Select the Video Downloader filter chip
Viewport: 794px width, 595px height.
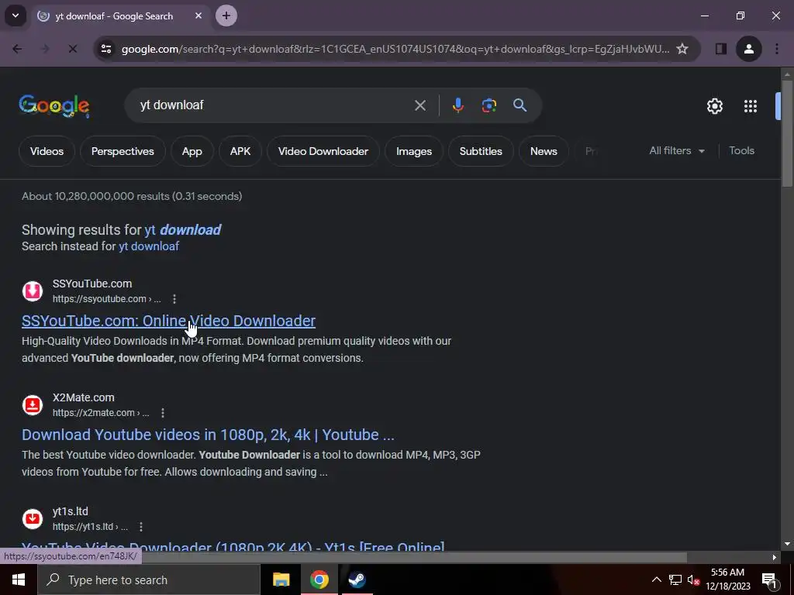(x=323, y=151)
